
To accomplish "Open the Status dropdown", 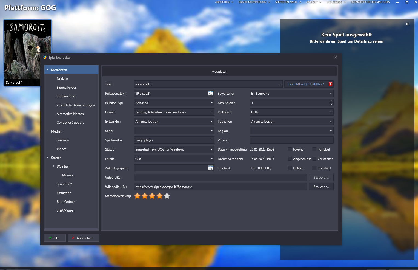I will click(x=212, y=150).
